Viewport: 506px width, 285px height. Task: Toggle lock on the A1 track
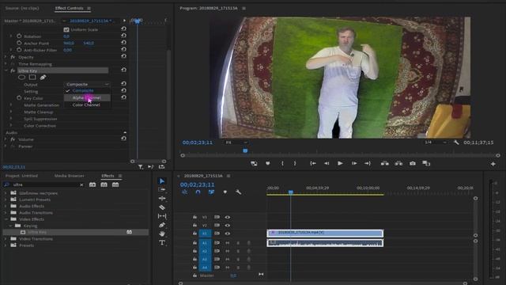(x=194, y=243)
